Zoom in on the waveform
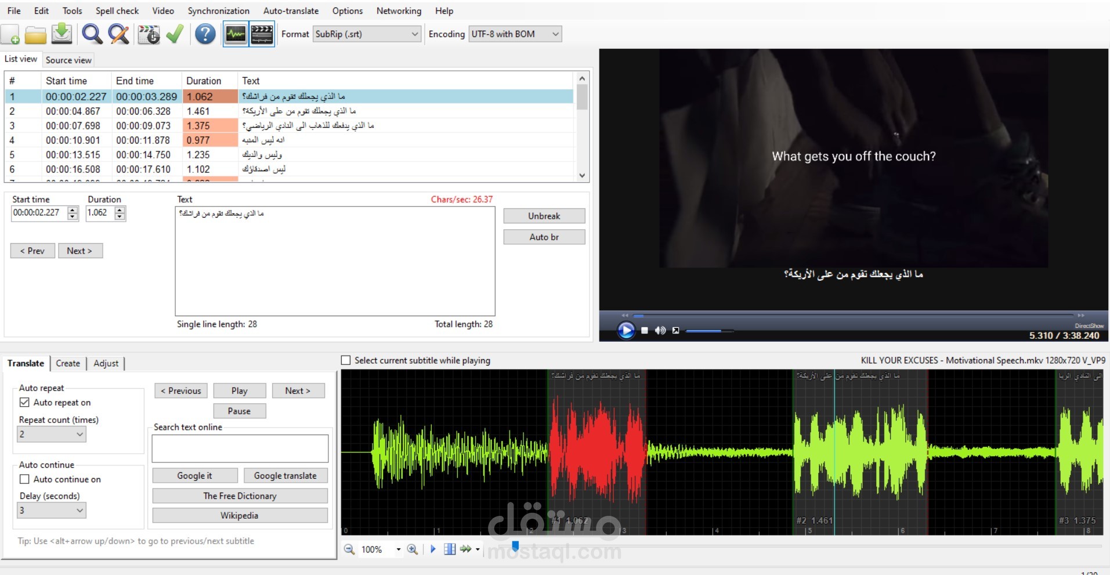 [x=413, y=549]
